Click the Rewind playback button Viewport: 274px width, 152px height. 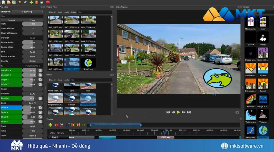tap(173, 112)
